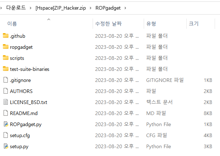The height and width of the screenshot is (156, 220).
Task: Click the ropgadget folder icon
Action: point(6,47)
